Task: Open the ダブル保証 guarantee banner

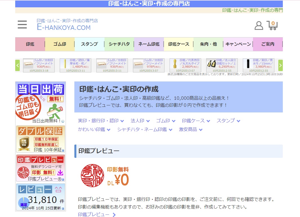Action: tap(41, 139)
